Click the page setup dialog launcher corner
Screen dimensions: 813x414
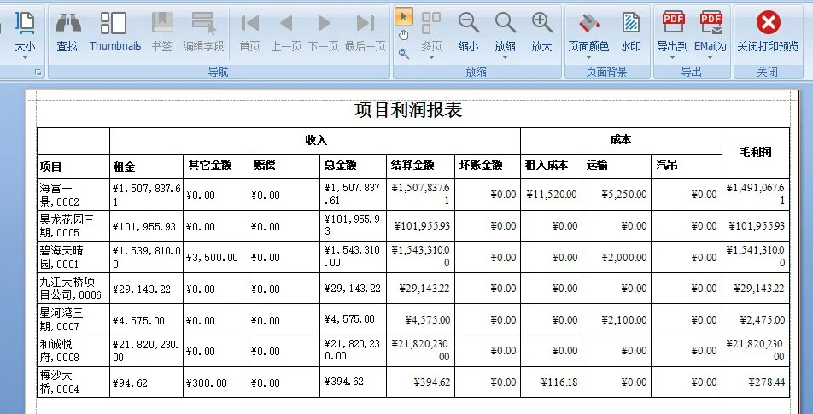38,73
